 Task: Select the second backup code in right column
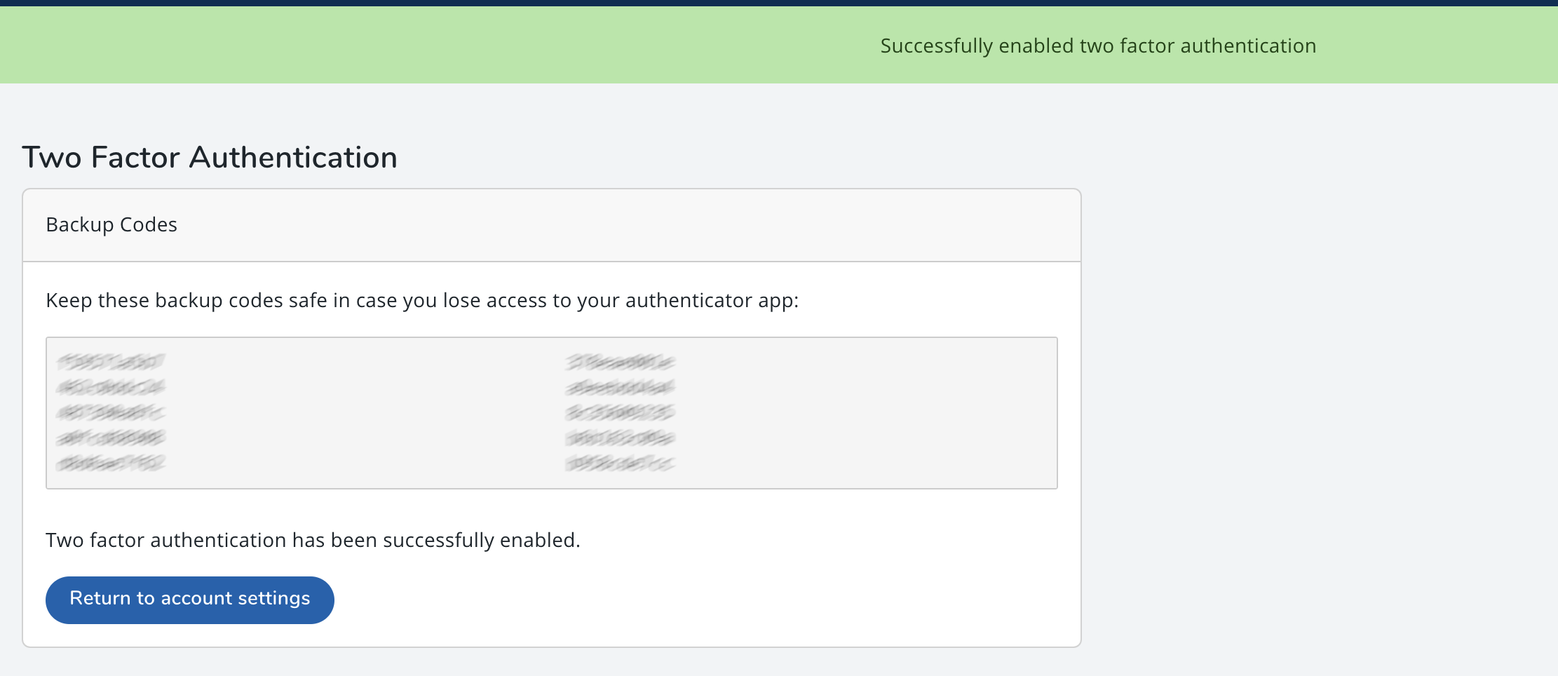[x=620, y=387]
